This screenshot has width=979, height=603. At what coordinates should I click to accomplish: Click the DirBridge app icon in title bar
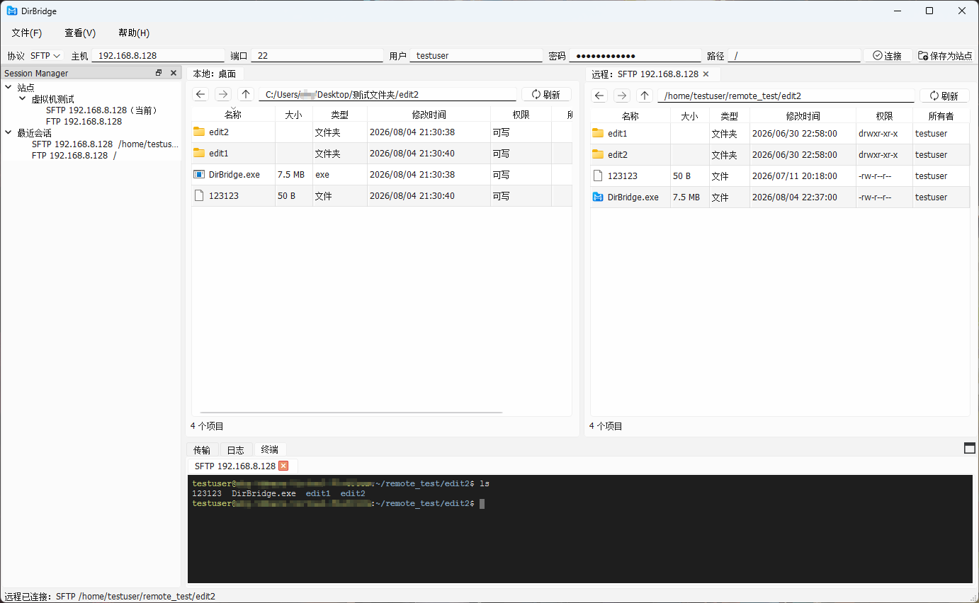[11, 11]
